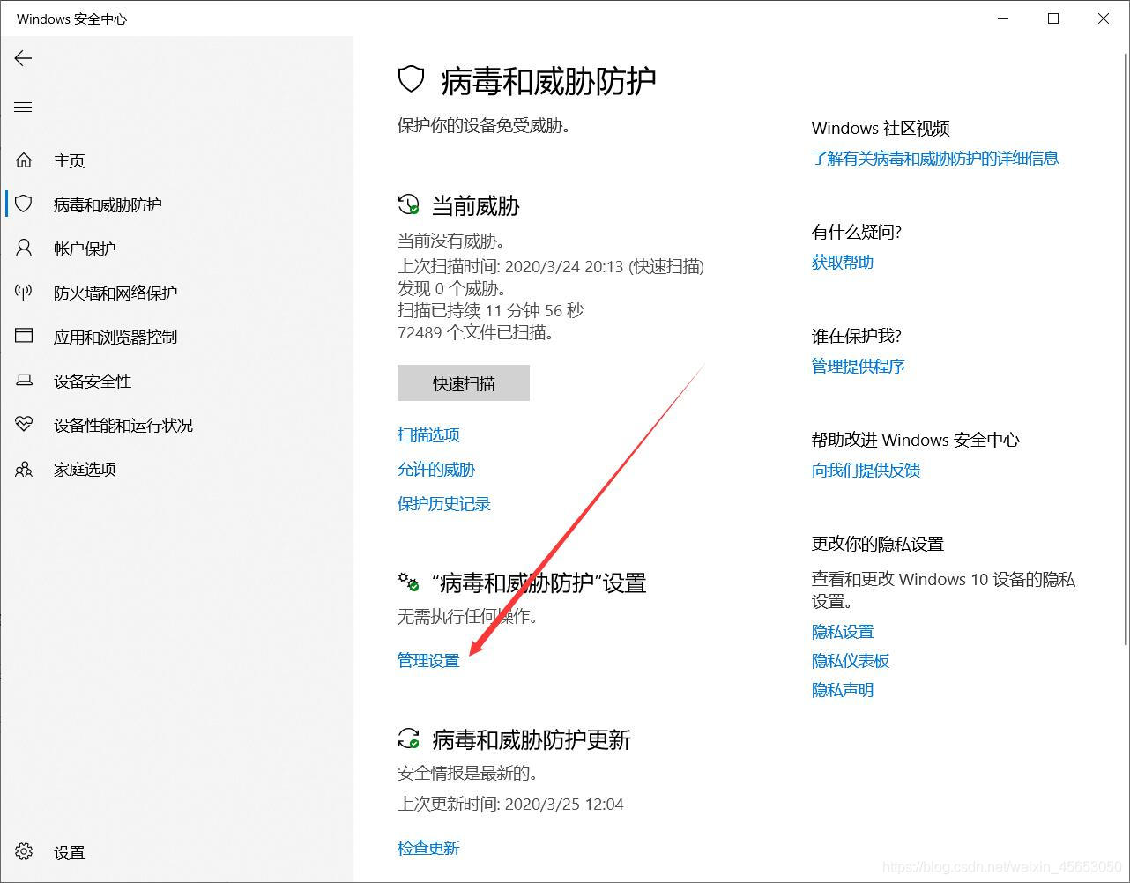Open 主页 in the sidebar

[70, 160]
